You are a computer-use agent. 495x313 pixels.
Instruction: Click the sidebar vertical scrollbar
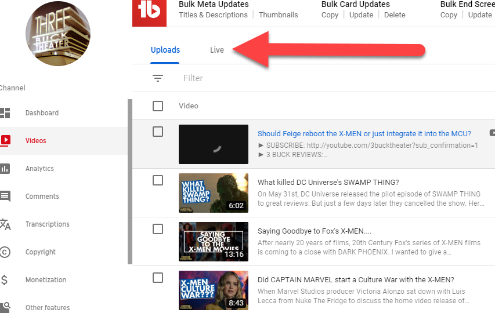[x=130, y=181]
